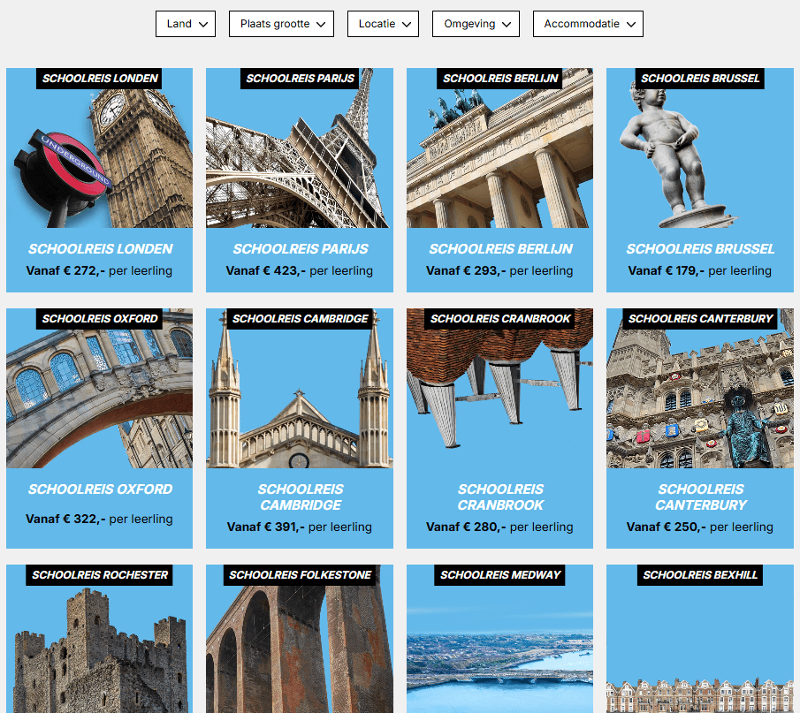The width and height of the screenshot is (800, 713).
Task: Click the Cambridge church towers image
Action: pyautogui.click(x=299, y=398)
